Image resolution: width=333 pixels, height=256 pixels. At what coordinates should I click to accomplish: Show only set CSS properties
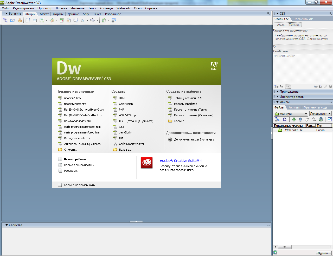click(288, 87)
